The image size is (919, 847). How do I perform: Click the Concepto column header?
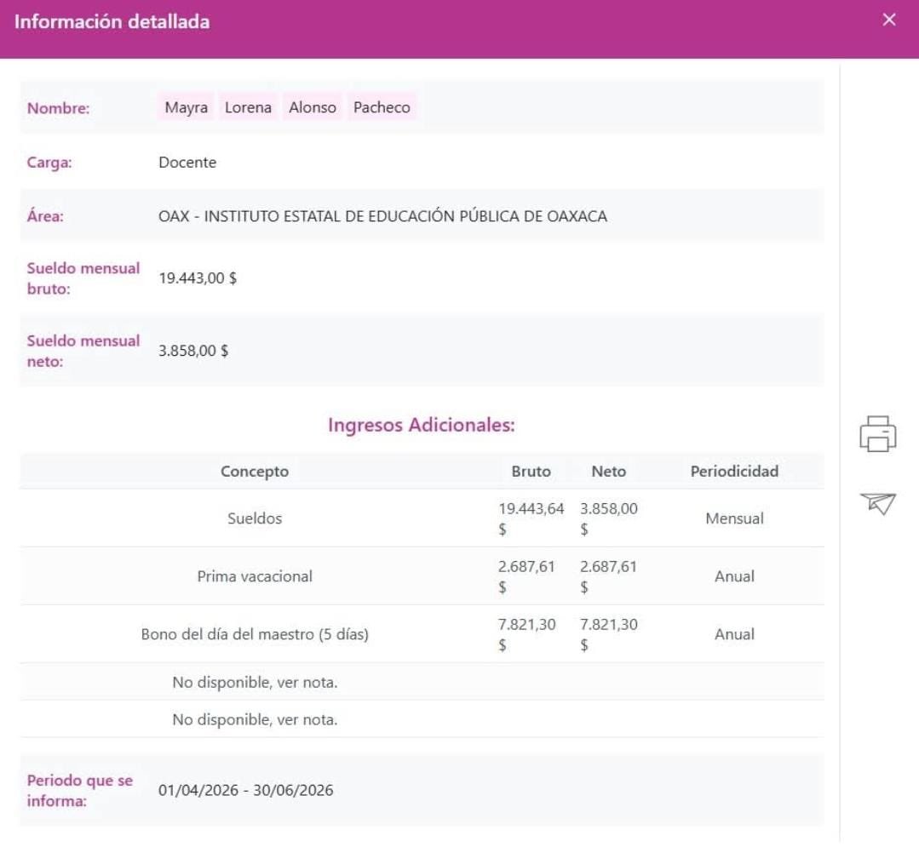click(x=255, y=471)
